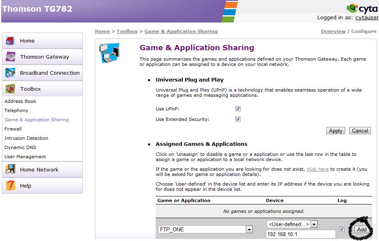
Task: Click the Home Network computers icon
Action: [x=10, y=170]
